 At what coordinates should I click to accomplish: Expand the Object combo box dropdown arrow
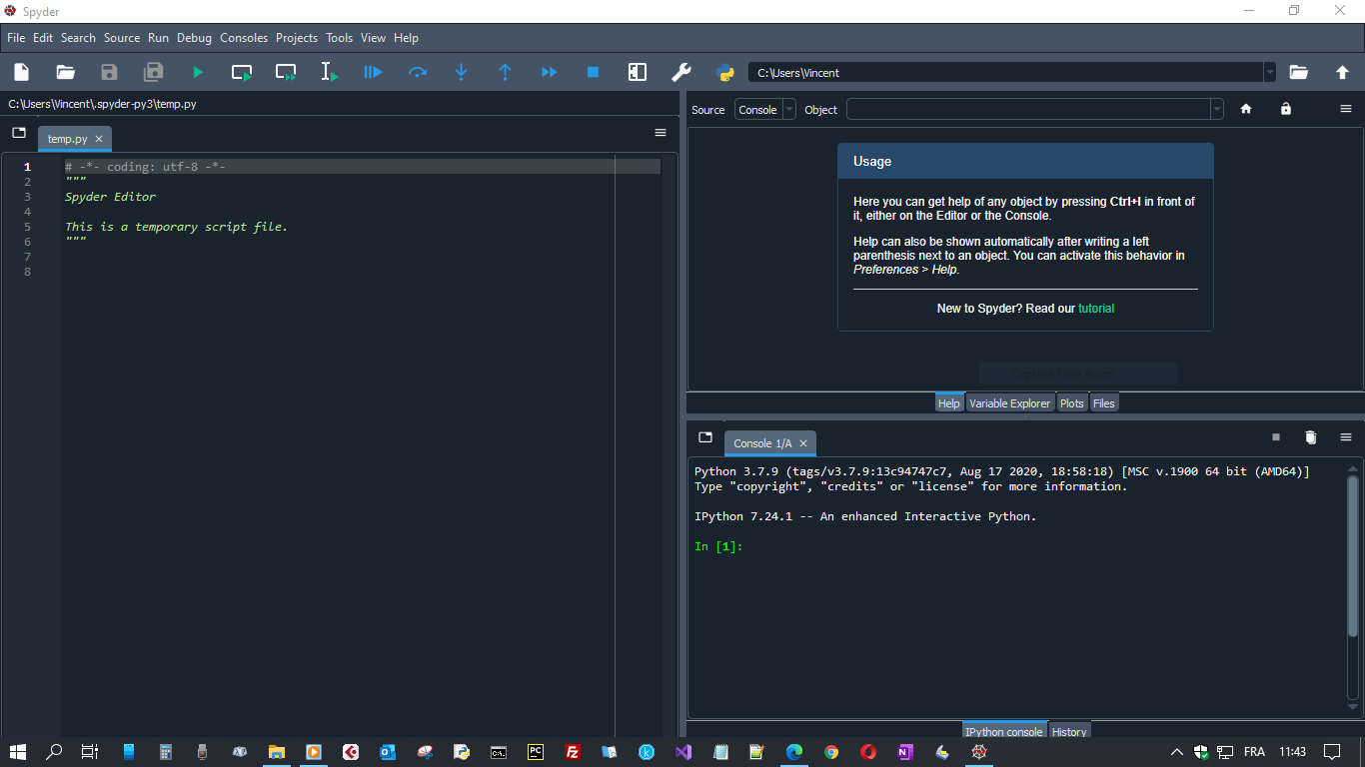click(x=1216, y=110)
